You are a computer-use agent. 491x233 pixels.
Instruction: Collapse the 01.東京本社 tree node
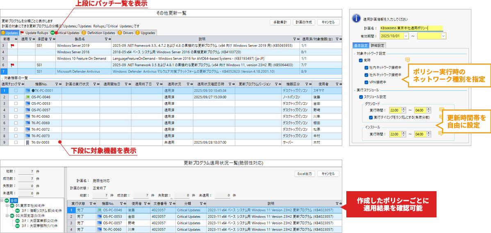[x=7, y=205]
